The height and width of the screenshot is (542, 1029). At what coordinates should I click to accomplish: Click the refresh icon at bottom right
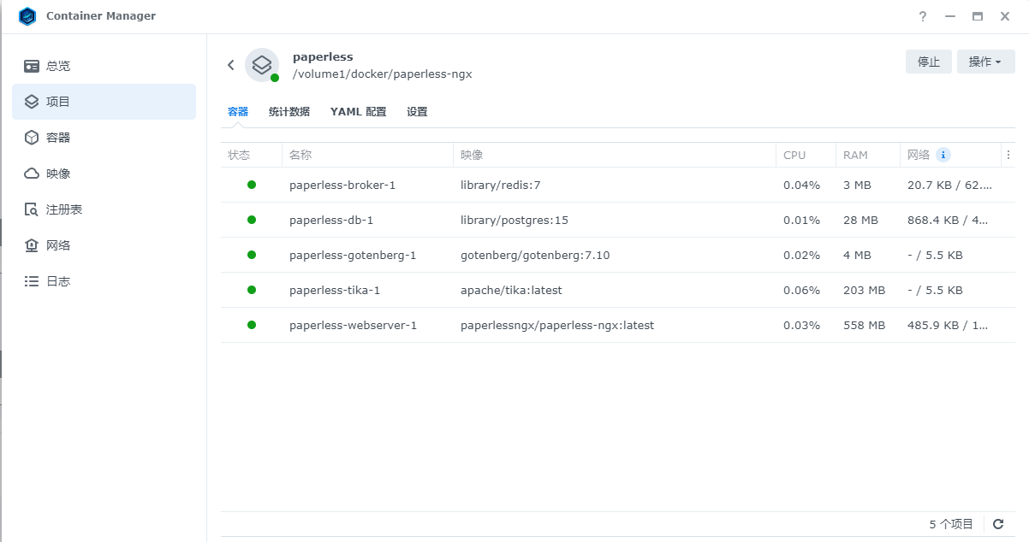pyautogui.click(x=998, y=524)
